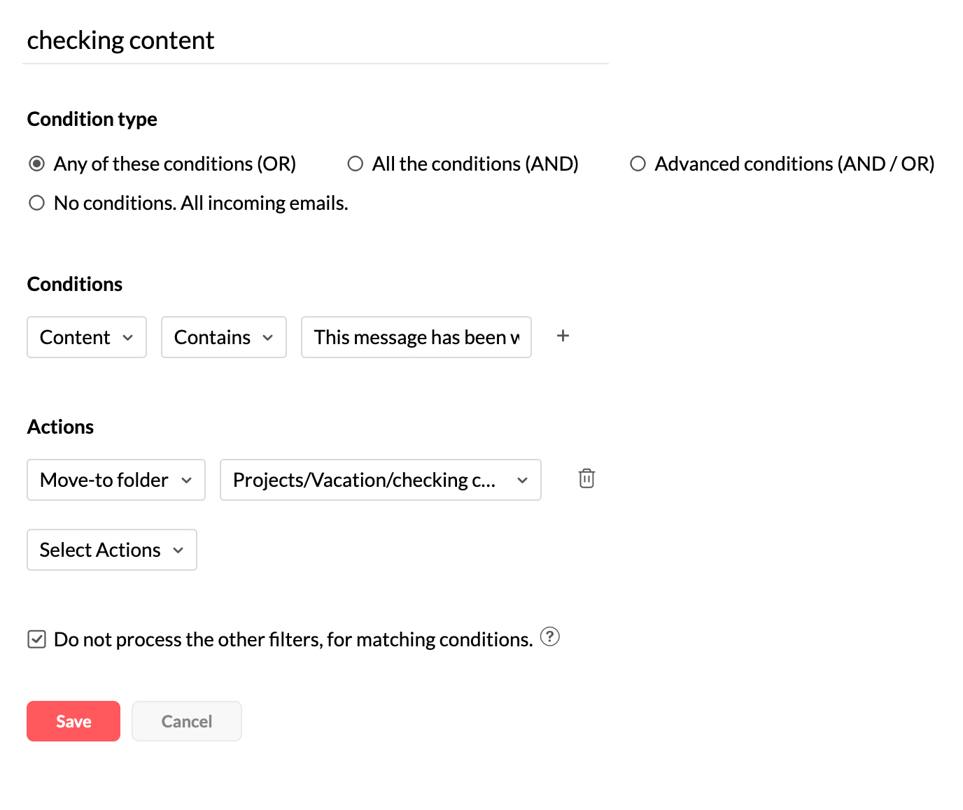Screen dimensions: 963x810
Task: Save the filter
Action: [73, 720]
